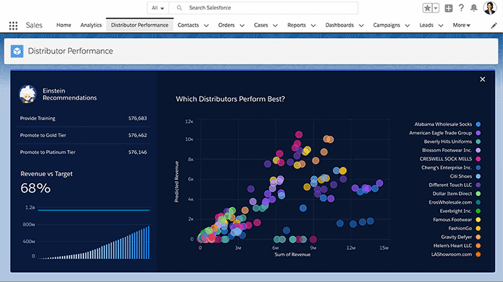Click the Sum of Revenue axis label
The width and height of the screenshot is (503, 282).
pos(292,254)
